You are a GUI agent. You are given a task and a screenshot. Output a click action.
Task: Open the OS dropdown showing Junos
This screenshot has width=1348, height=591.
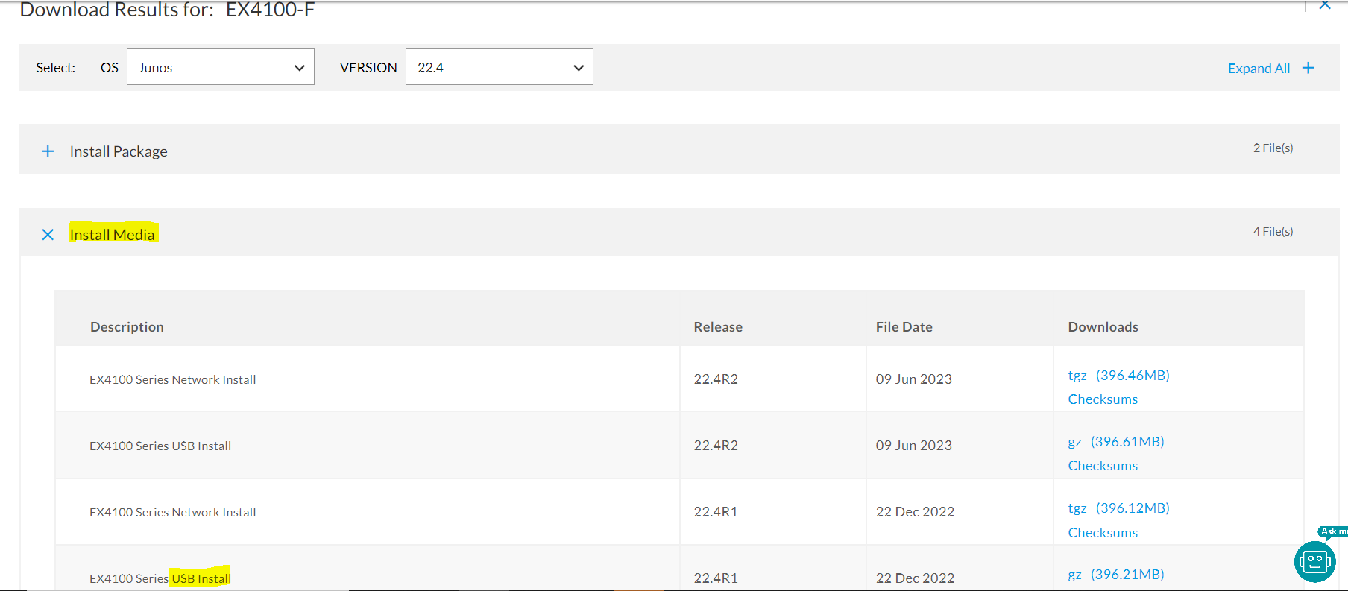coord(221,67)
